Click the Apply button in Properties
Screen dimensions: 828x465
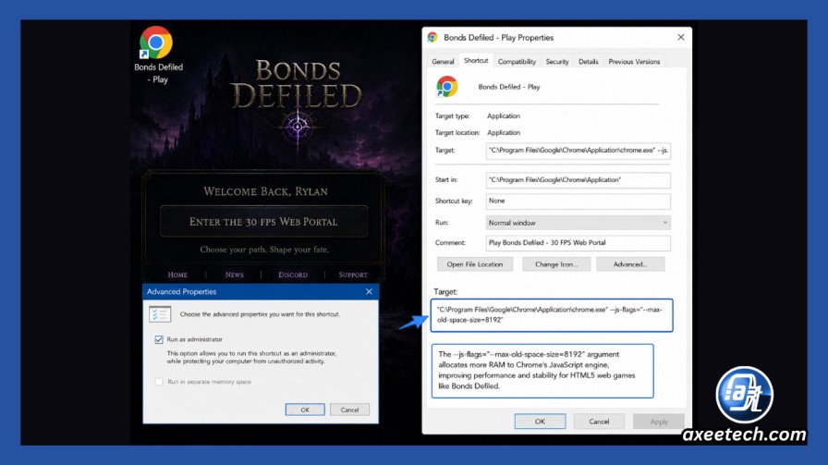[659, 422]
